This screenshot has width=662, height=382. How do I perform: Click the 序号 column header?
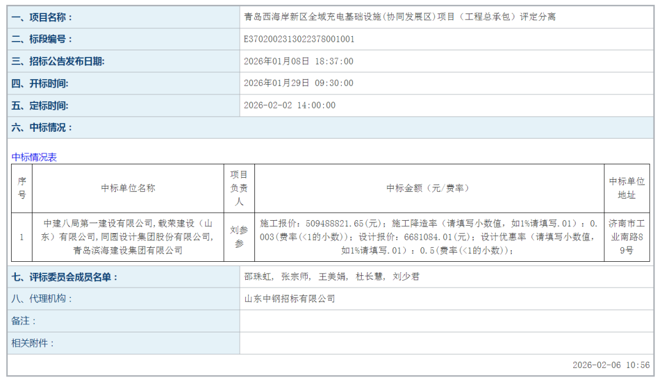pyautogui.click(x=22, y=188)
